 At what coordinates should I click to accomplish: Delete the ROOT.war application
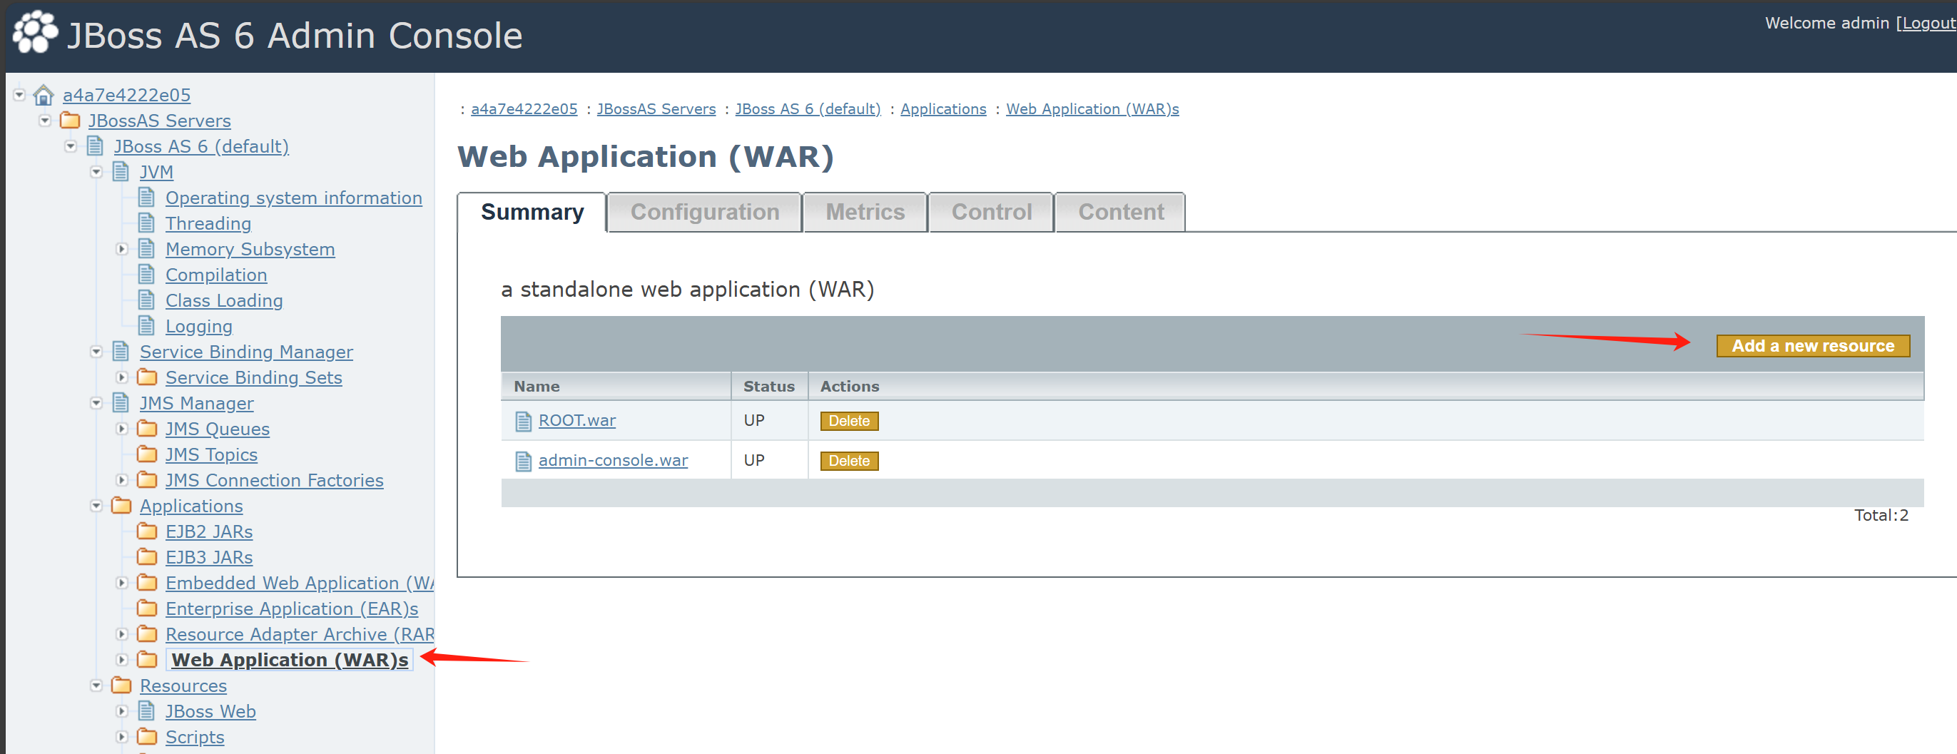point(848,422)
